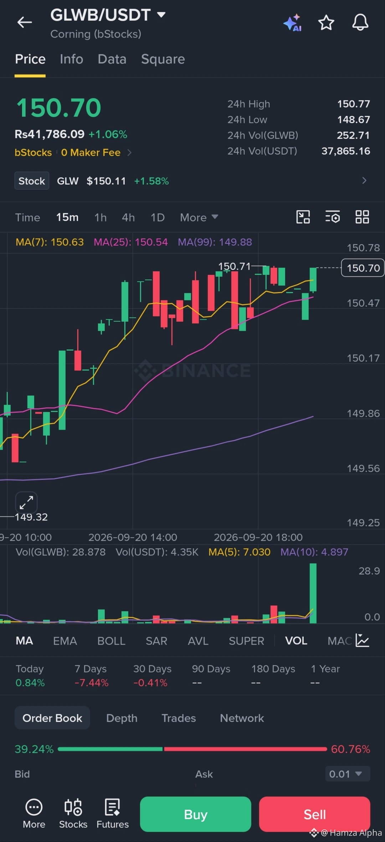This screenshot has width=385, height=842.
Task: Open the indicator chart settings icon beside MAC
Action: click(x=363, y=641)
